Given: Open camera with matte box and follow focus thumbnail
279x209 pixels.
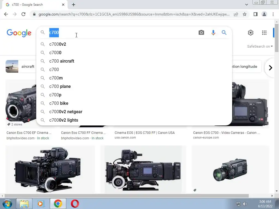Looking at the screenshot, I should [x=50, y=169].
